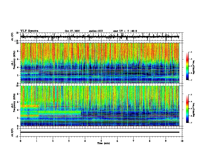
Task: Click time axis tick label "6"
Action: [x=117, y=141]
